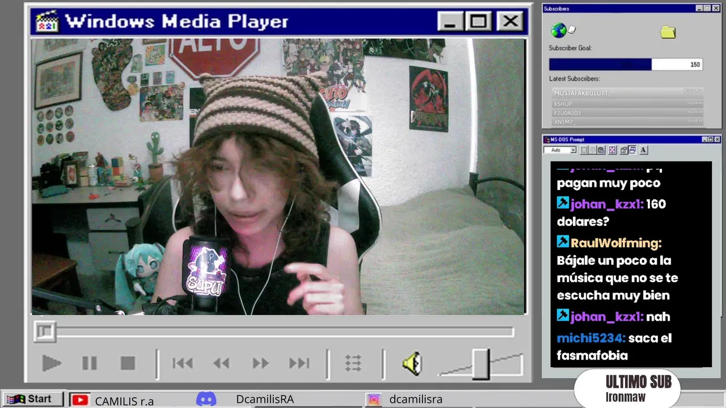Click the YouTube icon in the taskbar
The height and width of the screenshot is (408, 726).
(80, 400)
